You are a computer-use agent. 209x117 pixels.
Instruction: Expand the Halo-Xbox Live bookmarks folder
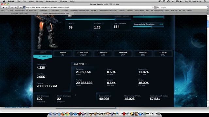[x=142, y=10]
